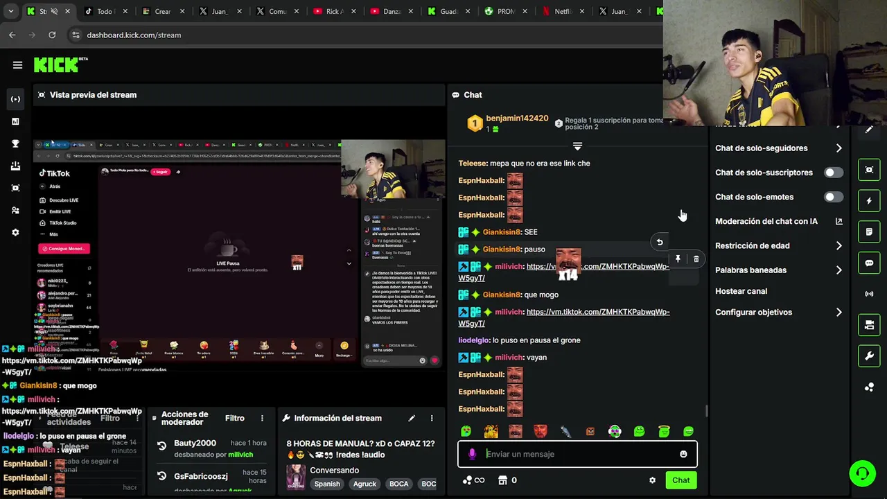Switch to the 'Guad' Kick browser tab

click(448, 11)
